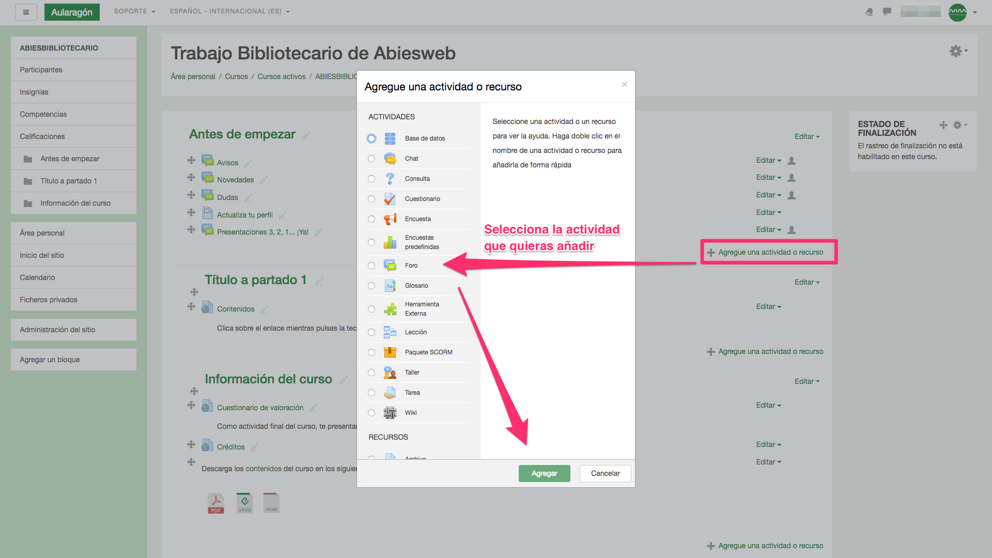Select the Chat radio button
Image resolution: width=992 pixels, height=558 pixels.
click(x=371, y=159)
